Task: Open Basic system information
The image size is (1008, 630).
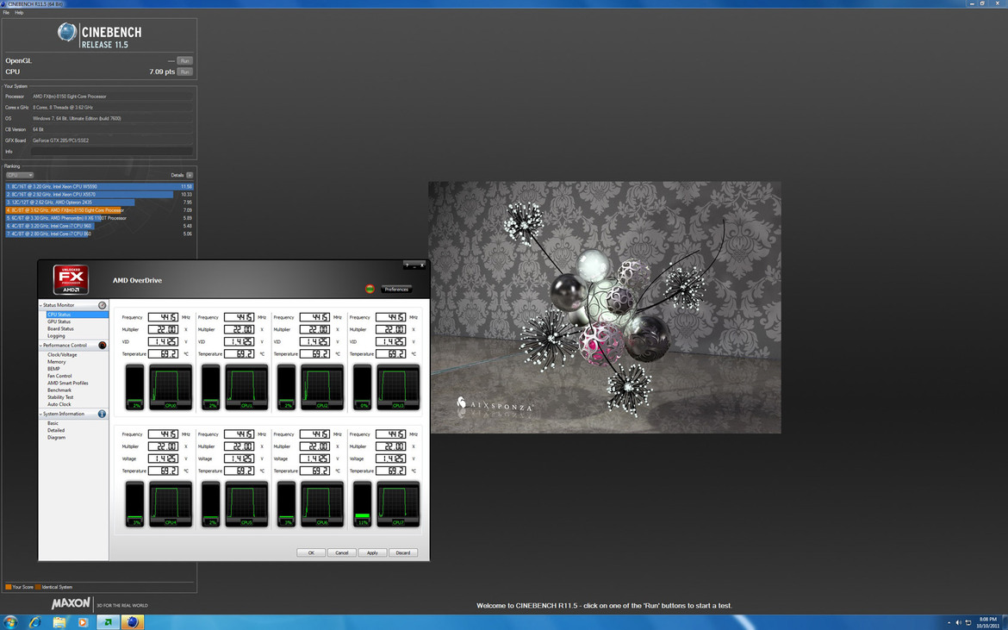Action: tap(53, 423)
